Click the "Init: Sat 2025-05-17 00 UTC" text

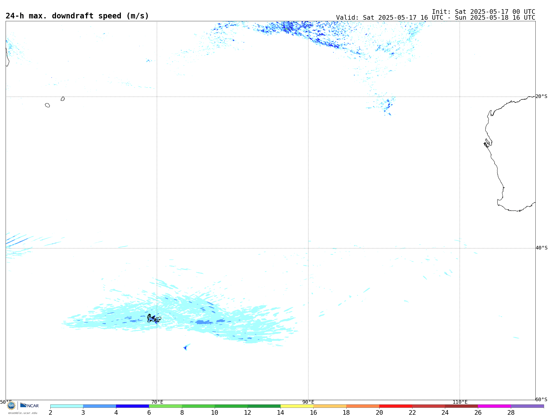484,12
